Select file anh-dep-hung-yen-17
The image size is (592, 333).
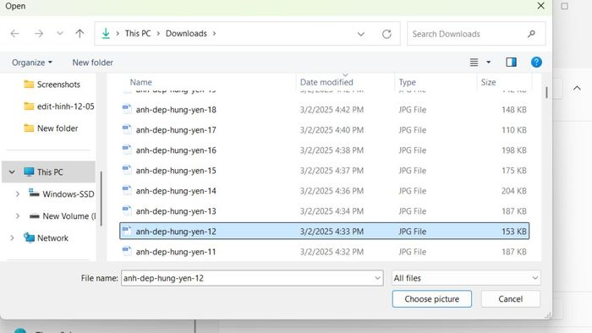click(x=324, y=130)
